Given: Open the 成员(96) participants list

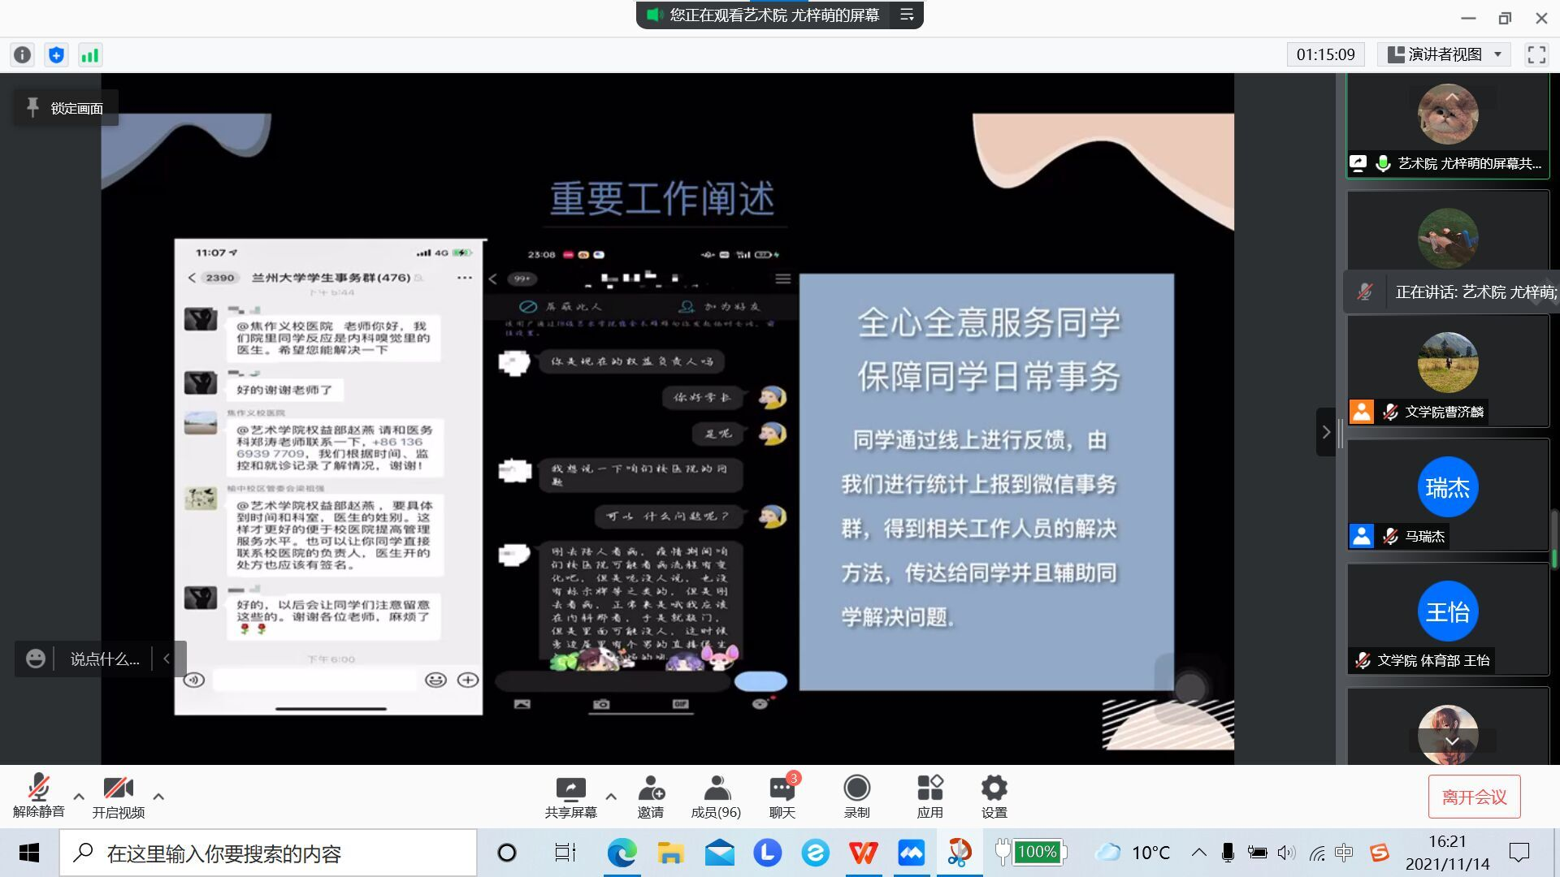Looking at the screenshot, I should tap(716, 796).
